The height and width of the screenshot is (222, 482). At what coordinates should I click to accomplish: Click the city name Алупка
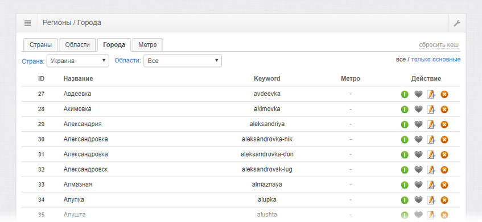[x=74, y=200]
